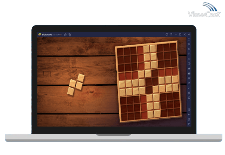Click the Android home icon in sidebar
Screen dimensions: 225x155
tap(189, 119)
